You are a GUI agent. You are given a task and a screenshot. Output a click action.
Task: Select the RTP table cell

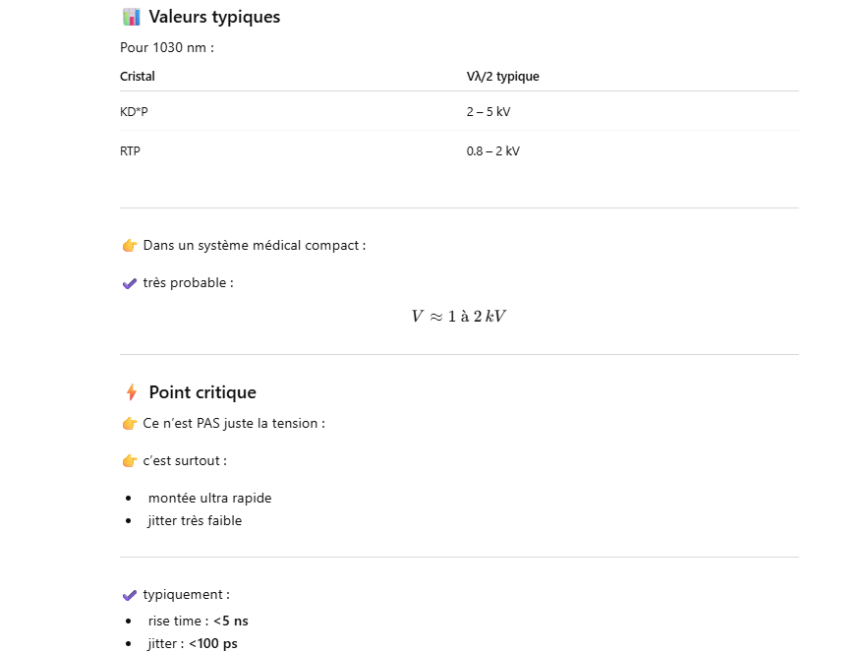point(131,151)
